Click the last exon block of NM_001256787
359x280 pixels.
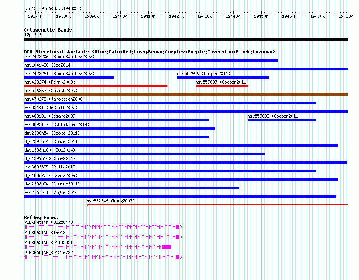point(177,257)
